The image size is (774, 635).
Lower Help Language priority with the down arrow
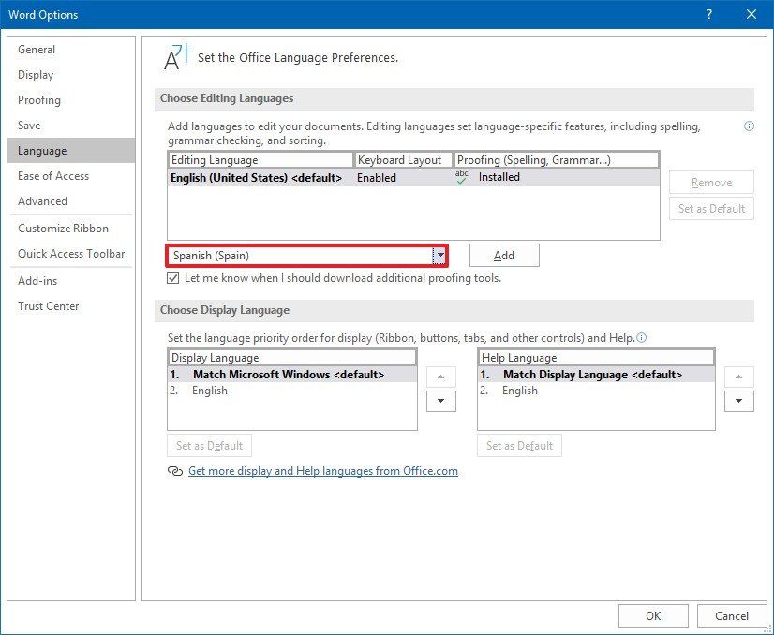point(738,401)
